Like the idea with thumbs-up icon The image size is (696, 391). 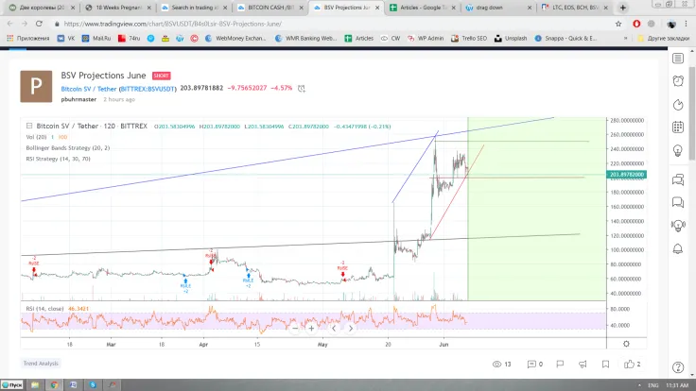pos(629,364)
